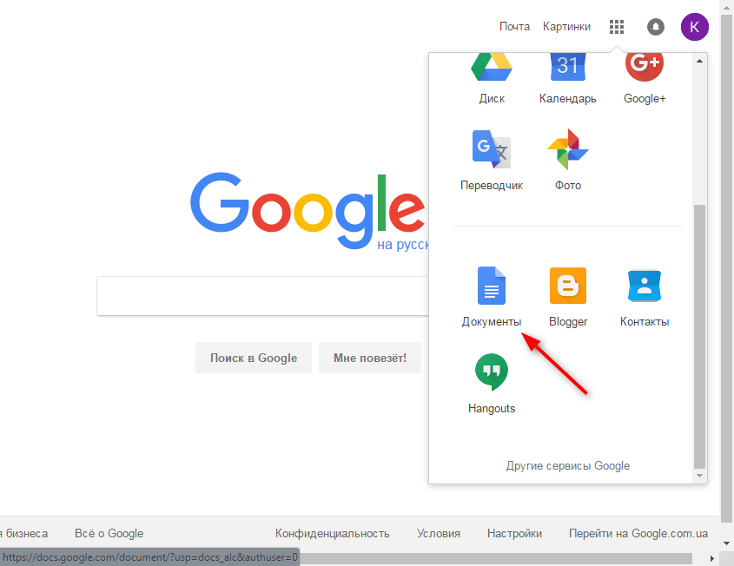The width and height of the screenshot is (734, 566).
Task: Click the Поиск в Google button
Action: pos(254,358)
